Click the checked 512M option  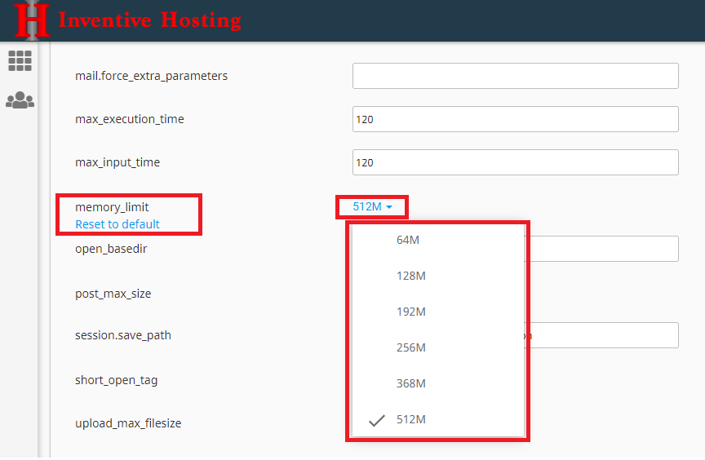tap(410, 419)
